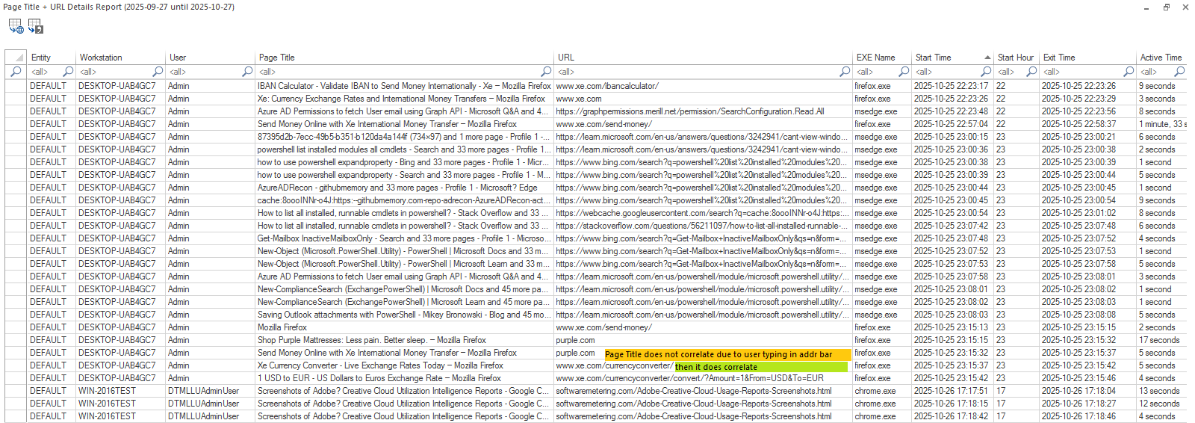This screenshot has height=423, width=1195.
Task: Click the User column header
Action: click(x=209, y=58)
